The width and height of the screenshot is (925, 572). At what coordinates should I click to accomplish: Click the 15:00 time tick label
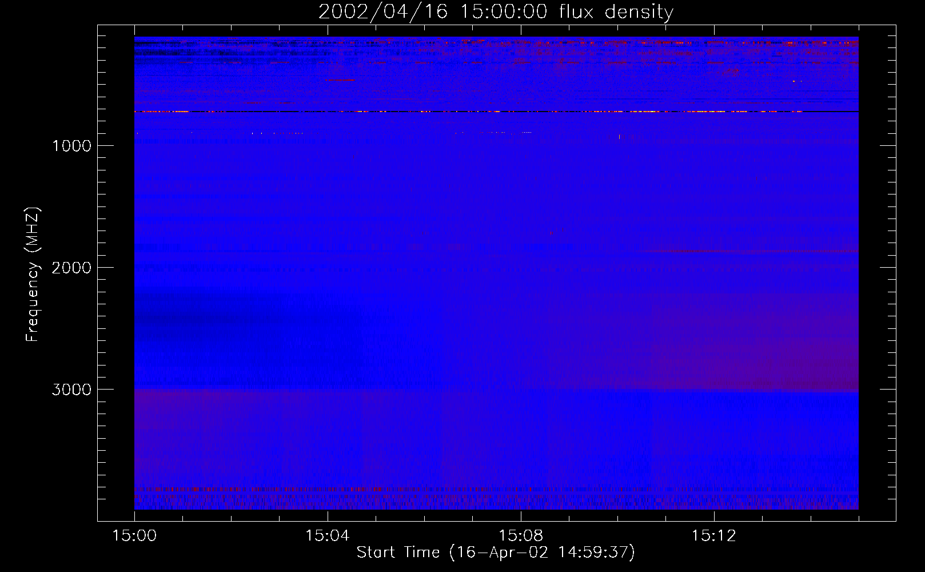[x=134, y=536]
